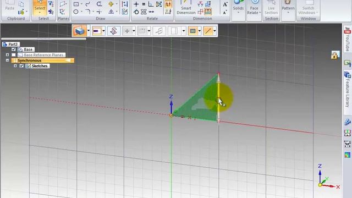Screen dimensions: 352x198
Task: Collapse the Synchronous tree node
Action: tap(7, 61)
